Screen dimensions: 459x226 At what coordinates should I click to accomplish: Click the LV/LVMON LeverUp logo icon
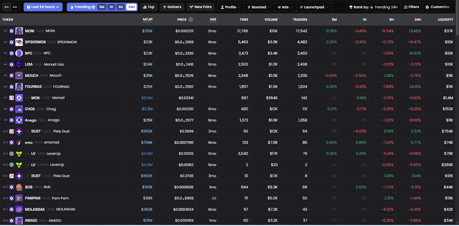(x=19, y=165)
